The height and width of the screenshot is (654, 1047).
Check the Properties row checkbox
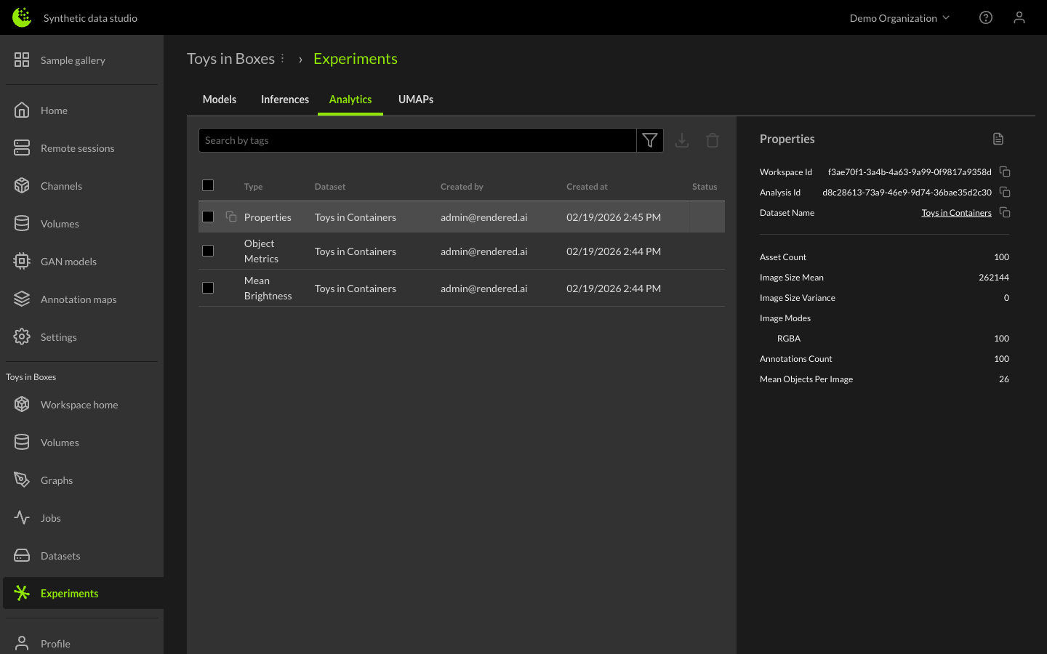pyautogui.click(x=208, y=217)
